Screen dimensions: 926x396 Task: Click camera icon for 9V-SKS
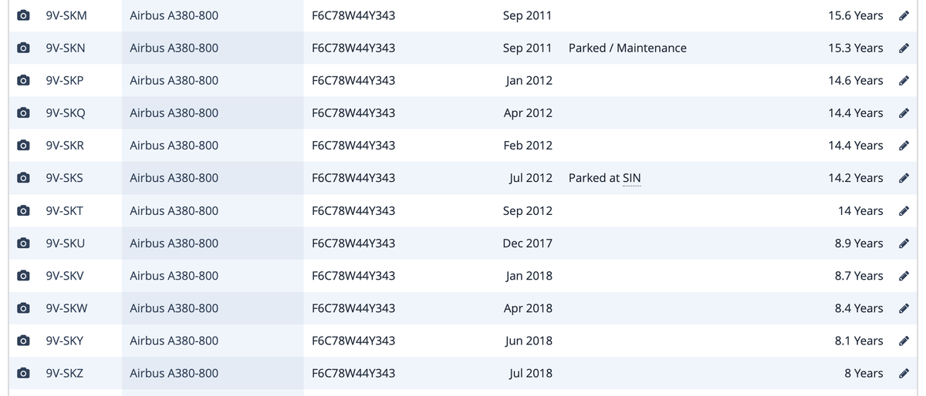24,178
